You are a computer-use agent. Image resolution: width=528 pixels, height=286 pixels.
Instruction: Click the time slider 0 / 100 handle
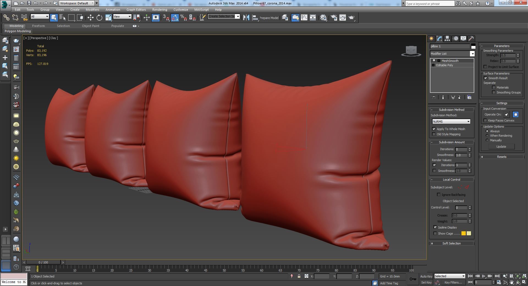click(x=43, y=262)
